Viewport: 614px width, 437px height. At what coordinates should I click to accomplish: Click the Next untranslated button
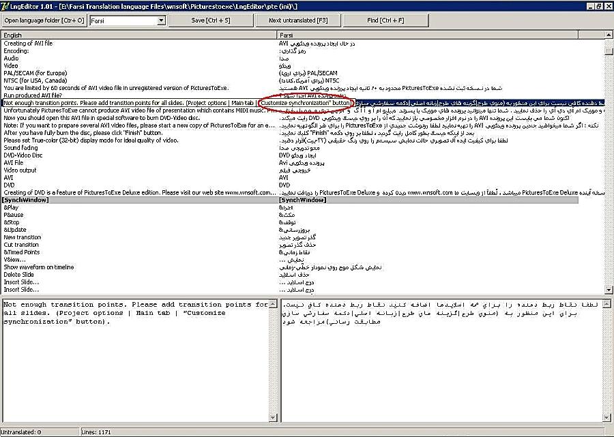pos(298,20)
